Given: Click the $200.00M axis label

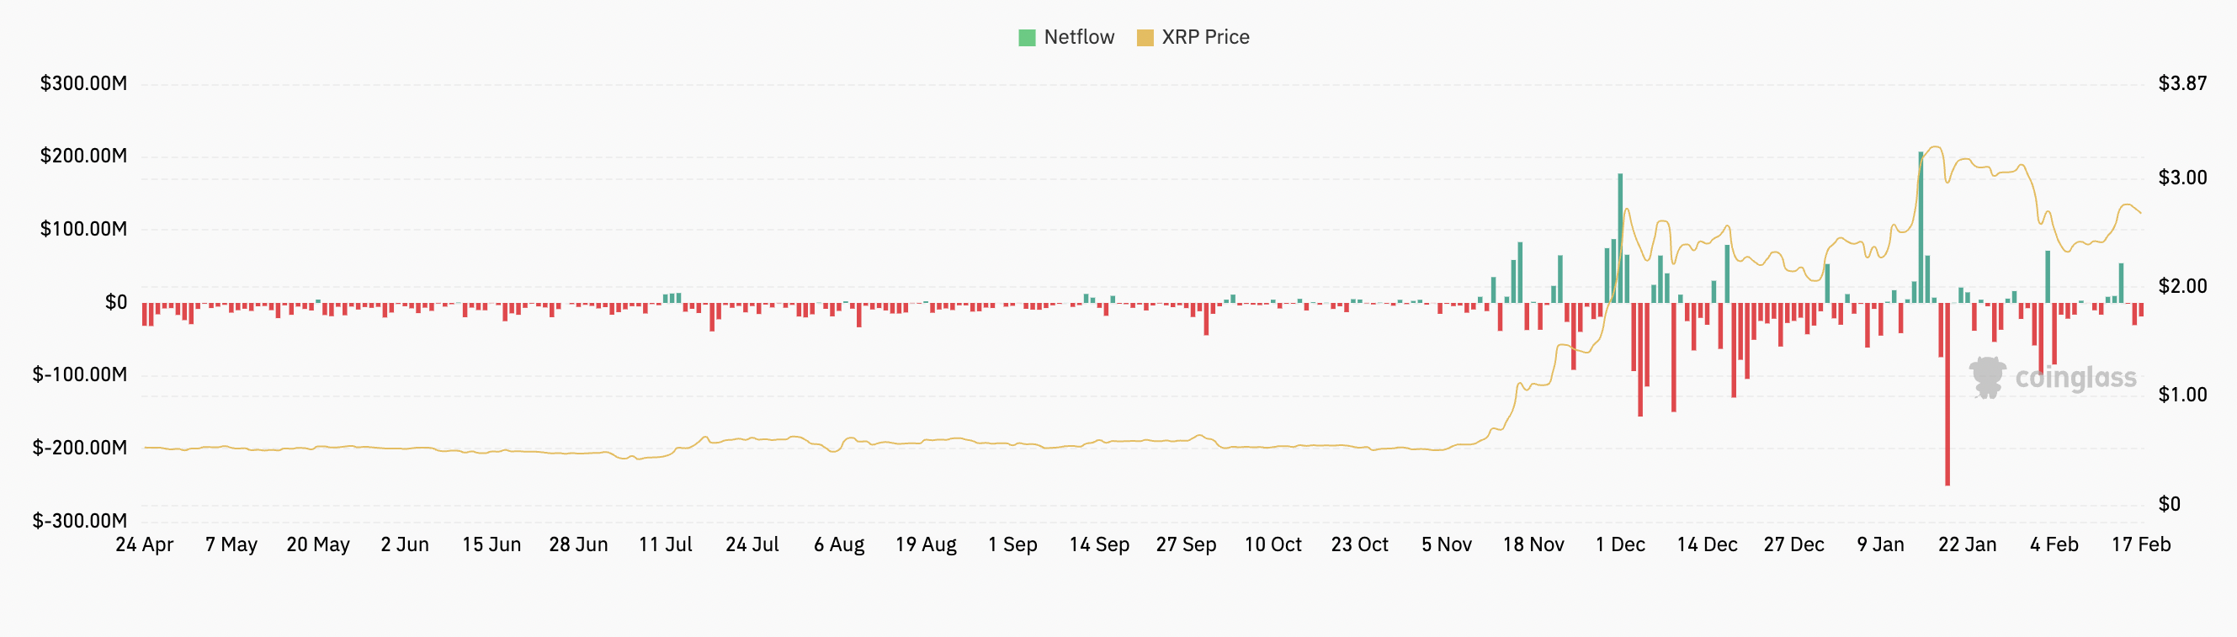Looking at the screenshot, I should click(83, 157).
